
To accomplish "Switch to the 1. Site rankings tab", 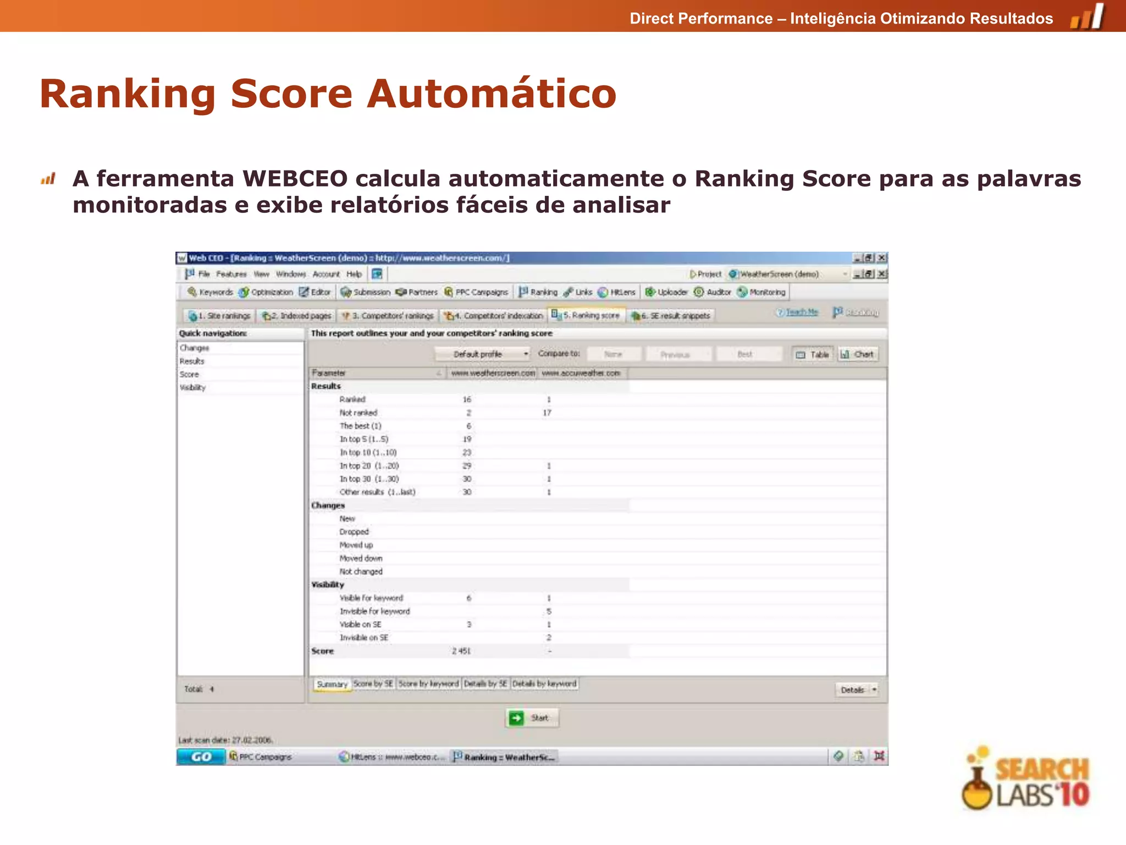I will (x=219, y=316).
